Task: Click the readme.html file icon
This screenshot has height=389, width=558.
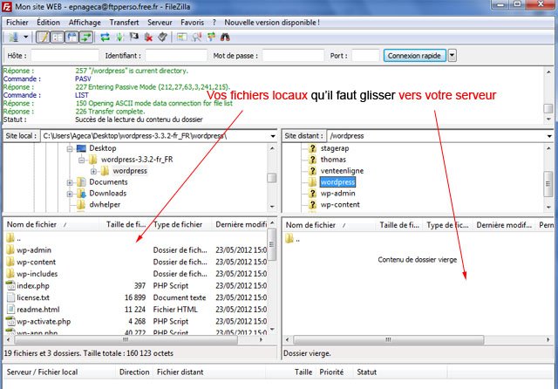Action: pyautogui.click(x=10, y=310)
